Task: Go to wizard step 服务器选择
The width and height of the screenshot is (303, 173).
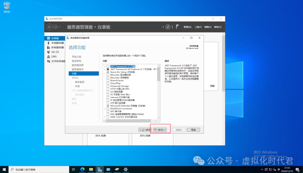Action: point(78,65)
